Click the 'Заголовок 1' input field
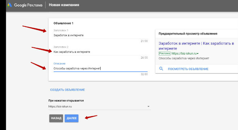Image resolution: width=238 pixels, height=130 pixels. pos(101,35)
